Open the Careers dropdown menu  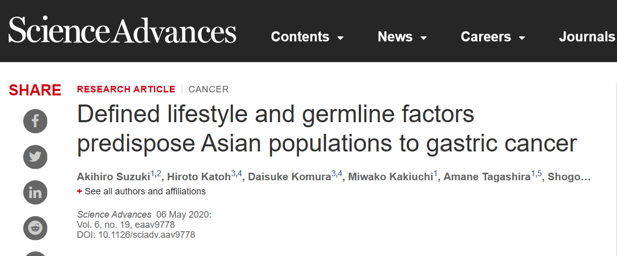coord(493,37)
